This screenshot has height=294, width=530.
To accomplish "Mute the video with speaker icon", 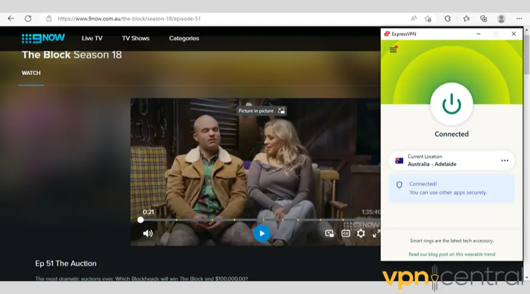I will tap(148, 233).
